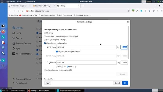Image resolution: width=163 pixels, height=92 pixels.
Task: Click the HTTP Proxy port field
Action: tap(124, 47)
